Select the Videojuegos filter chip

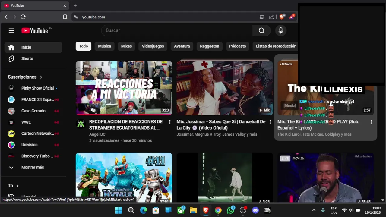click(153, 46)
